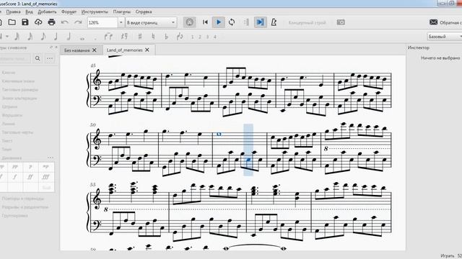Select the ff dynamic in palette

[x=30, y=177]
